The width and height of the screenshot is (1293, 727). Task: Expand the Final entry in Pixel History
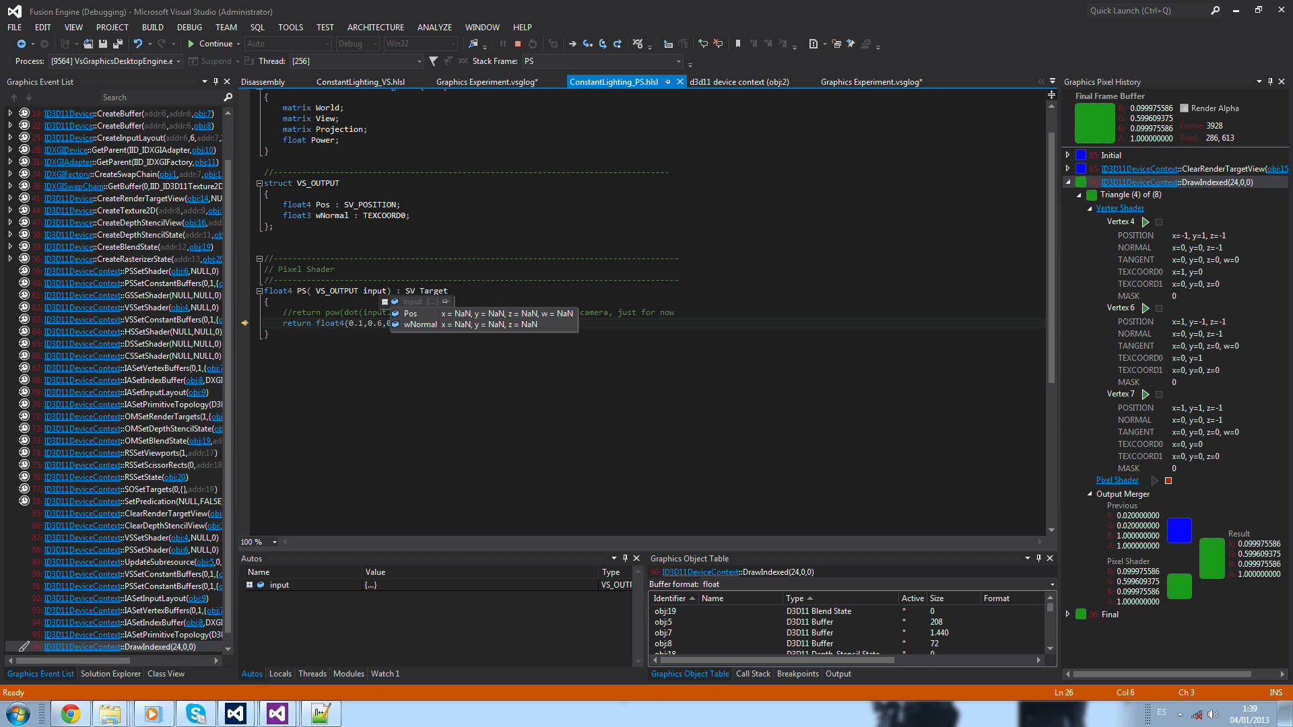click(1067, 614)
